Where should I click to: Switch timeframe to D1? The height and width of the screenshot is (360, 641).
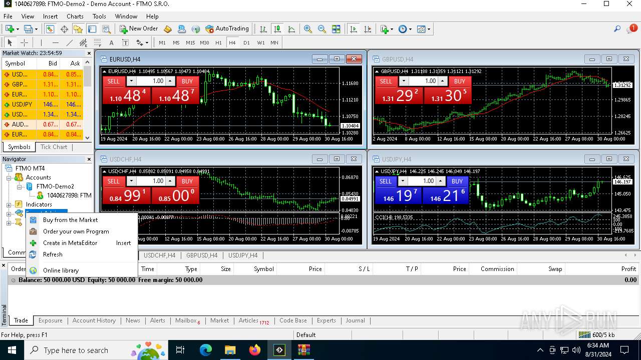tap(246, 42)
